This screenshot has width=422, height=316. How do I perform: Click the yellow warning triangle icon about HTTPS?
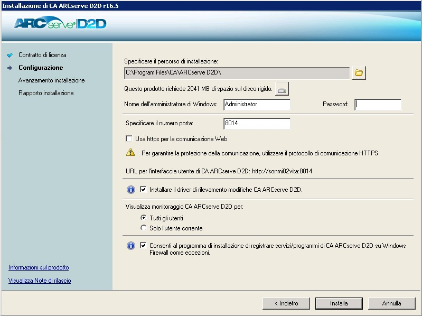130,153
